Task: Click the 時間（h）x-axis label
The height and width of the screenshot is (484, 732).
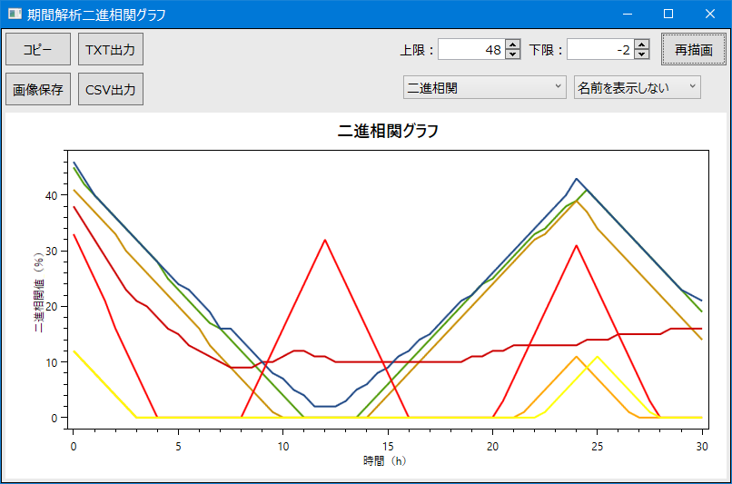Action: (385, 461)
